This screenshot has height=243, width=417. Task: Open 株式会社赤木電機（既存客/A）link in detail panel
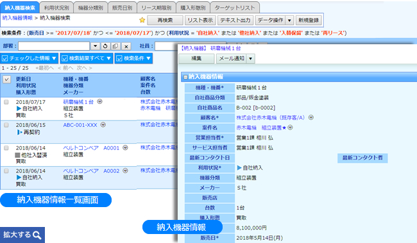pyautogui.click(x=271, y=117)
